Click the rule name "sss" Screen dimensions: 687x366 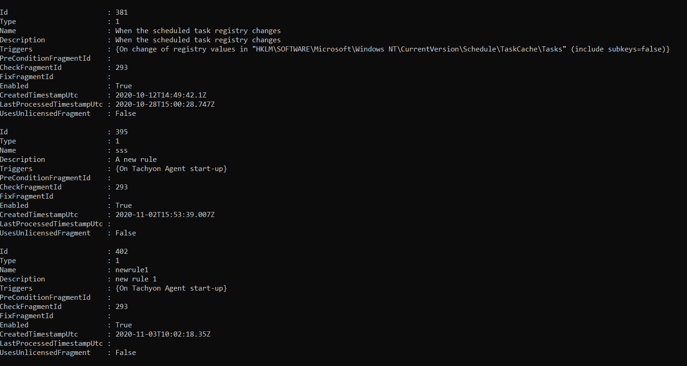(x=121, y=150)
